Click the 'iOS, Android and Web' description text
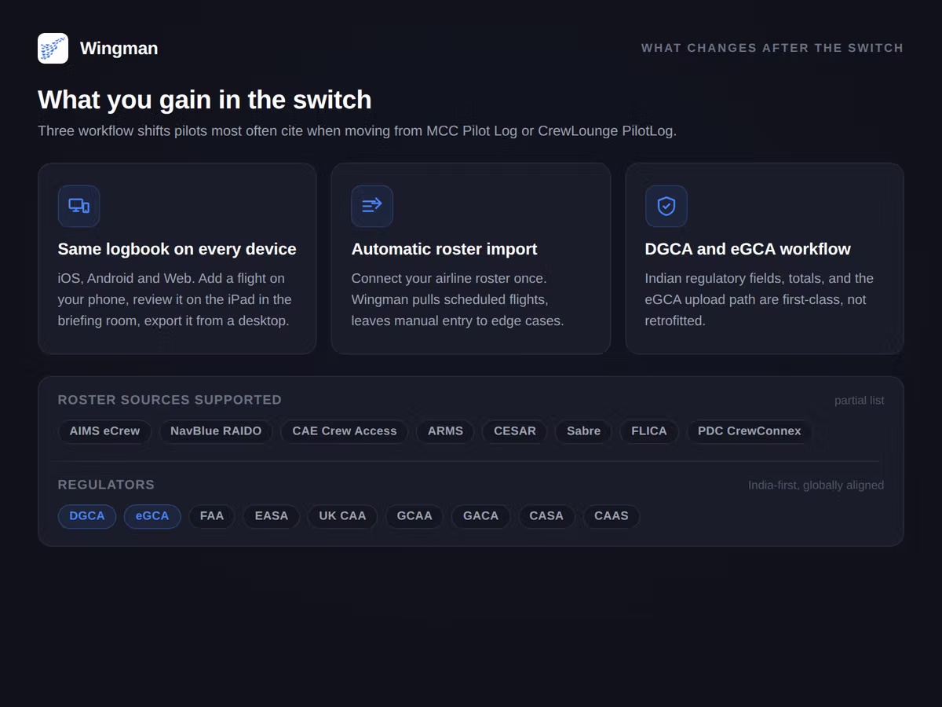Viewport: 942px width, 707px height. 174,299
